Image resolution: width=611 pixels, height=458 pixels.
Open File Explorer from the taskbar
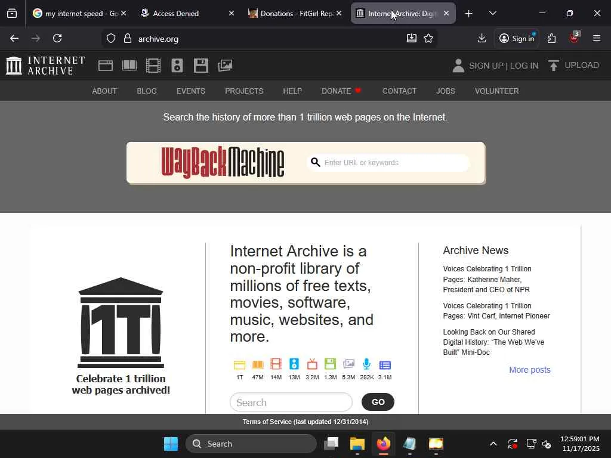357,444
